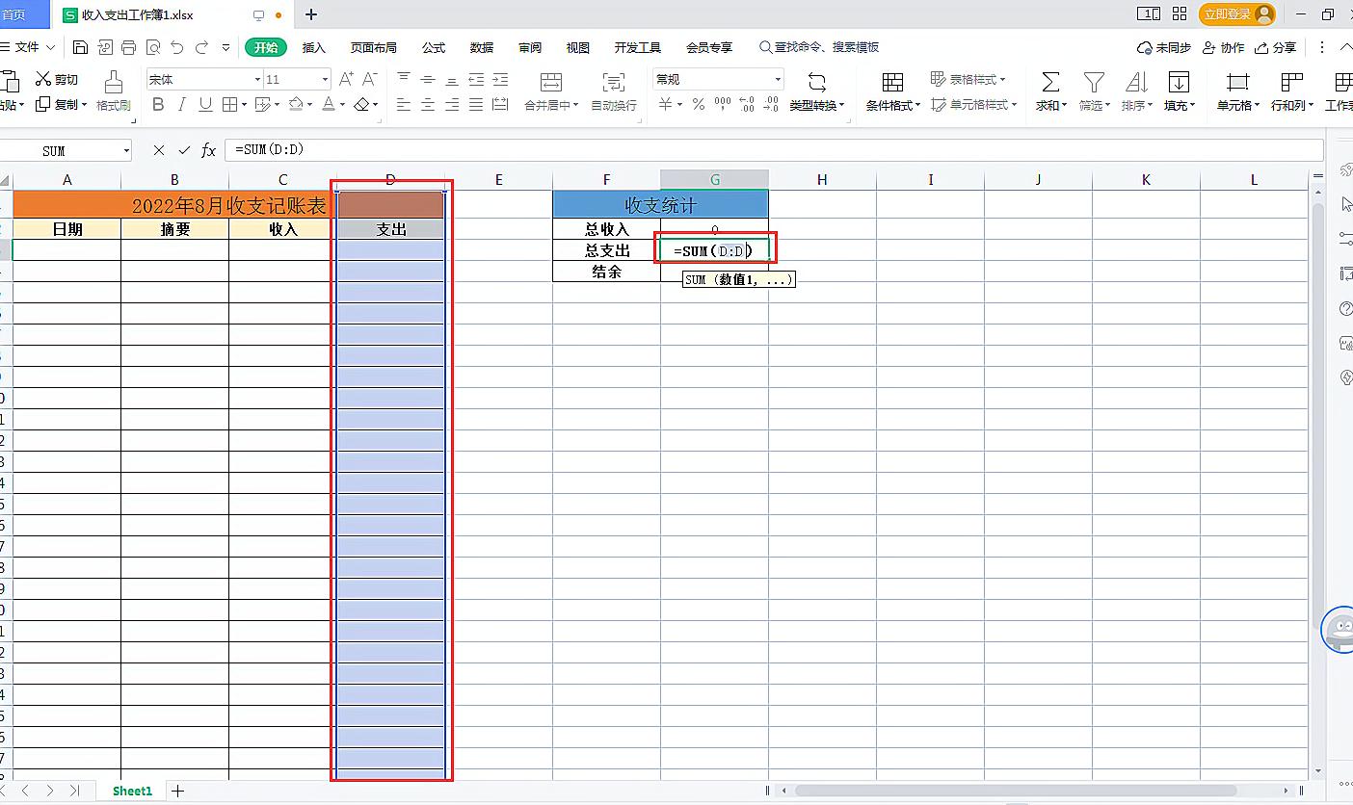
Task: Switch to the 插入 ribbon tab
Action: [x=314, y=46]
